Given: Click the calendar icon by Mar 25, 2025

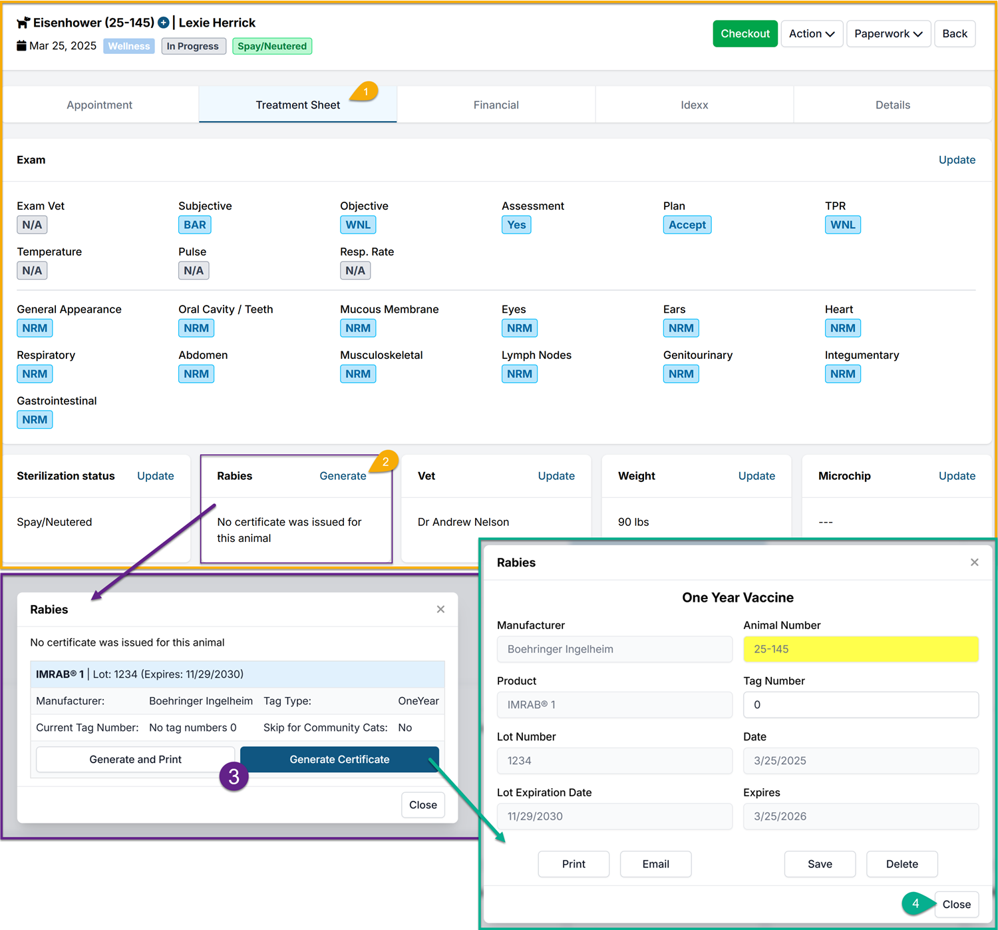Looking at the screenshot, I should (x=21, y=46).
